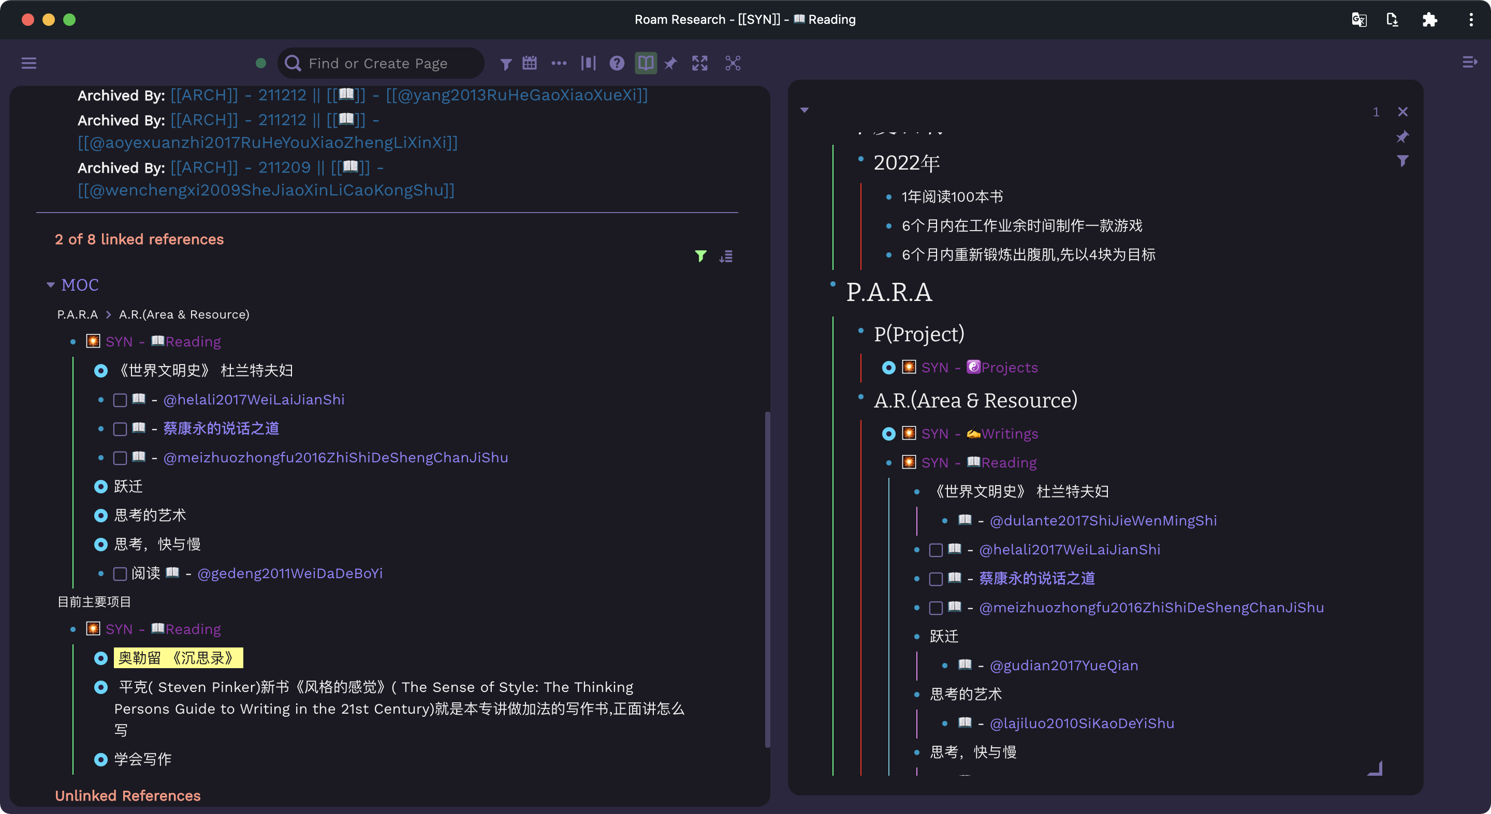Check the @meizhuozhongfu2016 box in sidebar
This screenshot has height=814, width=1491.
pos(936,608)
